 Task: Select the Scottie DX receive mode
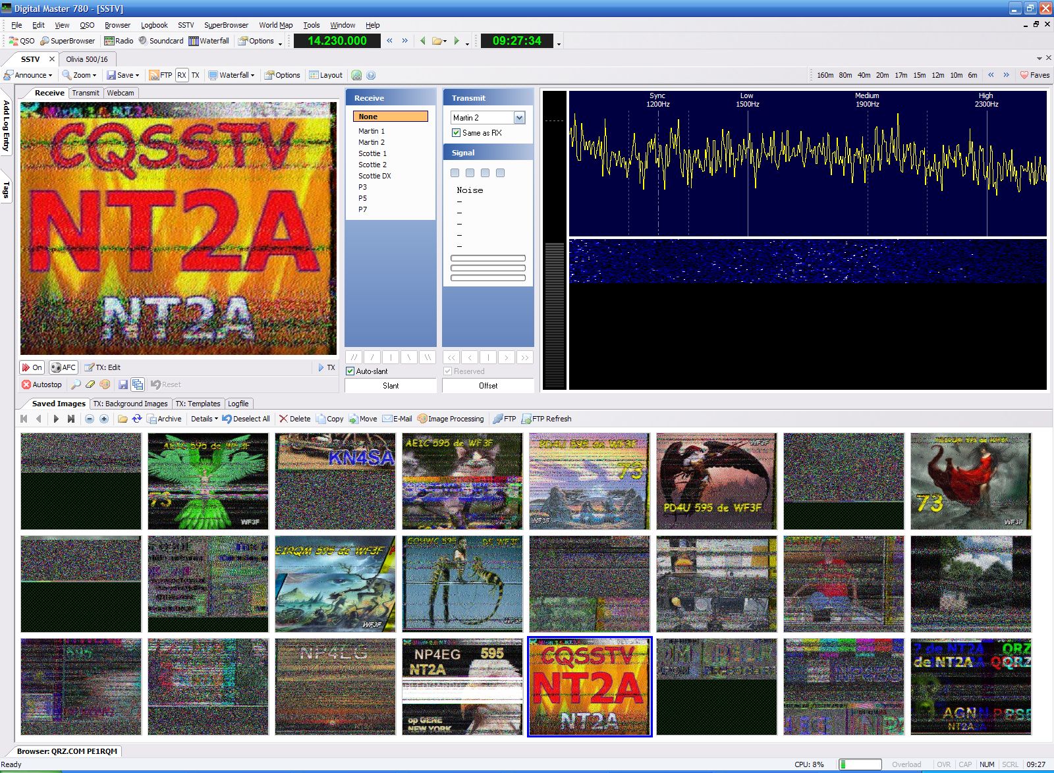coord(374,176)
